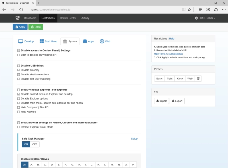This screenshot has height=168, width=228.
Task: Click the Start Menu Windows logo icon
Action: click(x=42, y=41)
